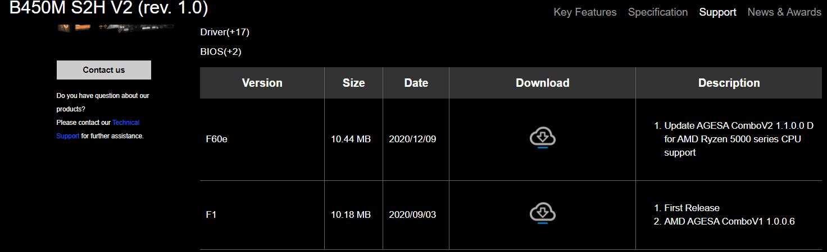Viewport: 827px width, 252px height.
Task: Open the Key Features tab
Action: 585,12
